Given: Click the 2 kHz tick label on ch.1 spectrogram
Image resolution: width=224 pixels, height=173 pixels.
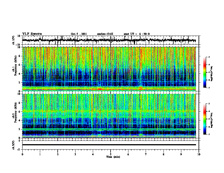Looking at the screenshot, I should pyautogui.click(x=20, y=82).
